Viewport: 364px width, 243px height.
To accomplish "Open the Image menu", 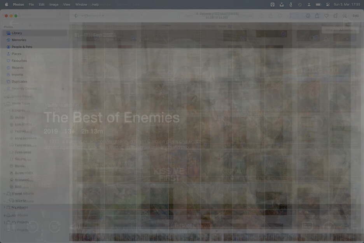I will click(x=54, y=4).
